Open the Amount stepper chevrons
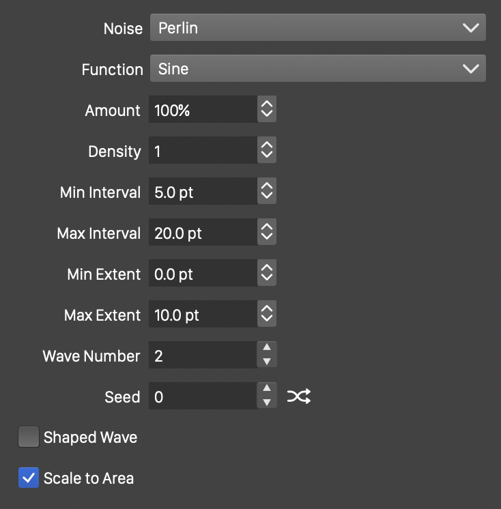This screenshot has height=509, width=501. pos(267,110)
